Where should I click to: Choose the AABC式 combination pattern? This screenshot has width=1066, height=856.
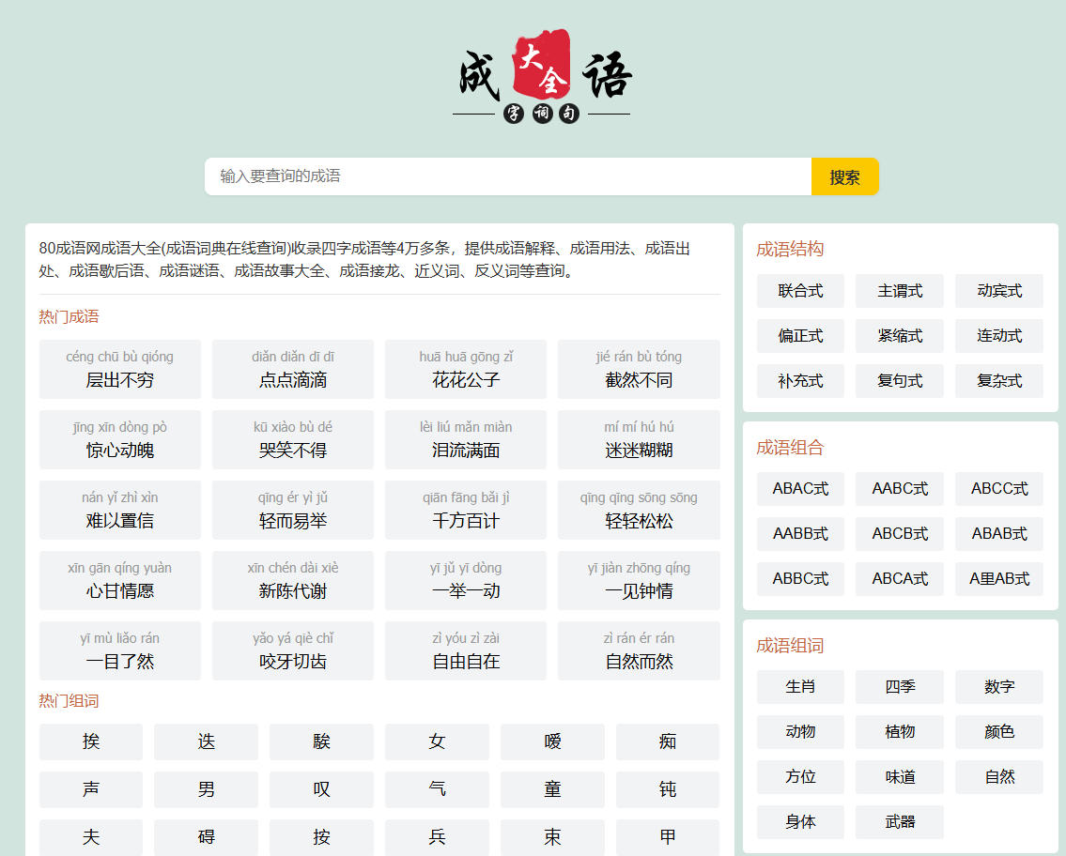[900, 488]
